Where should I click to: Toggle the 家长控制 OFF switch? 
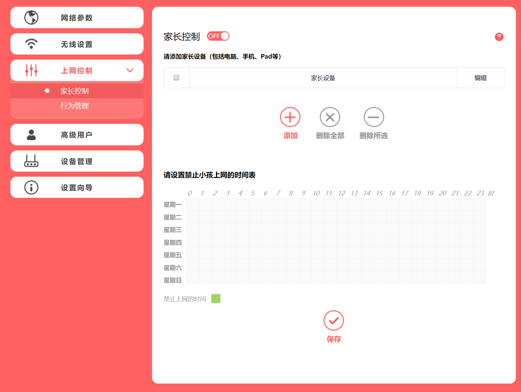(x=218, y=36)
